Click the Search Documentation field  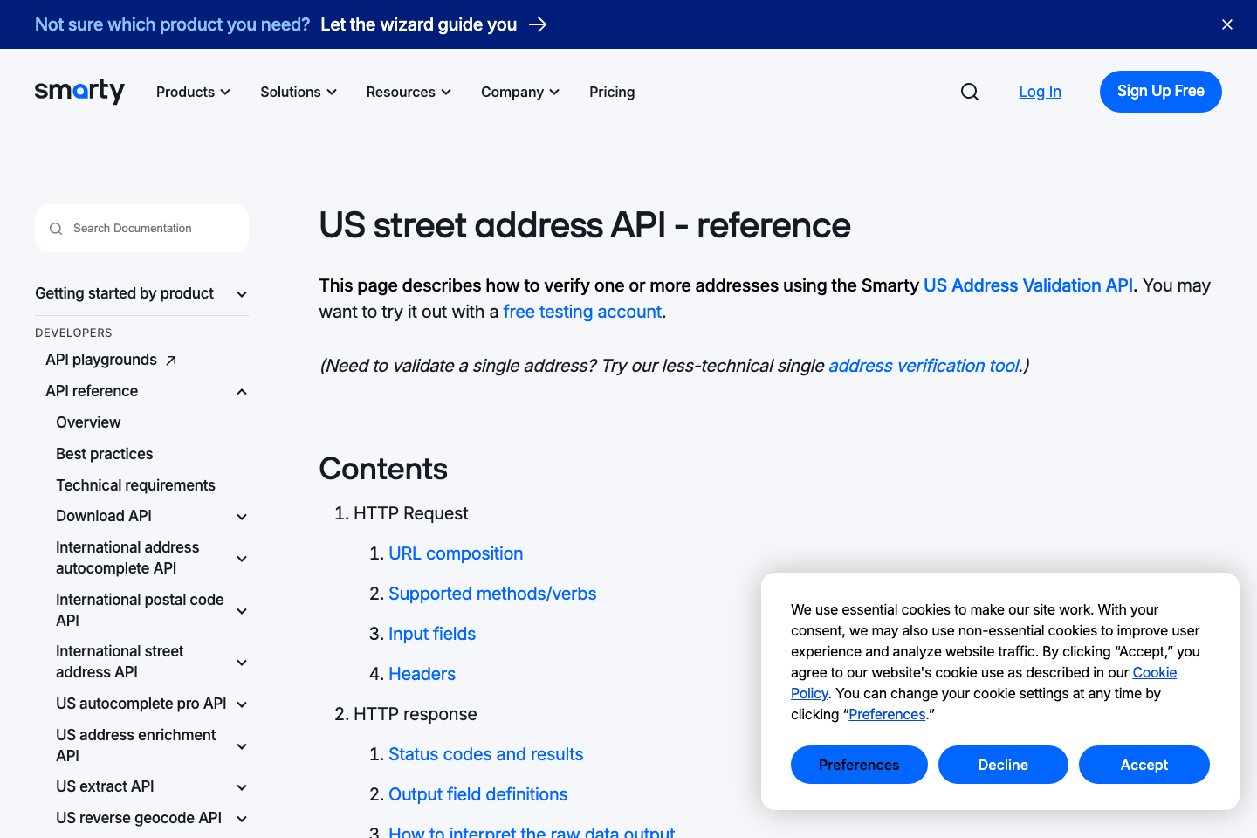click(140, 228)
